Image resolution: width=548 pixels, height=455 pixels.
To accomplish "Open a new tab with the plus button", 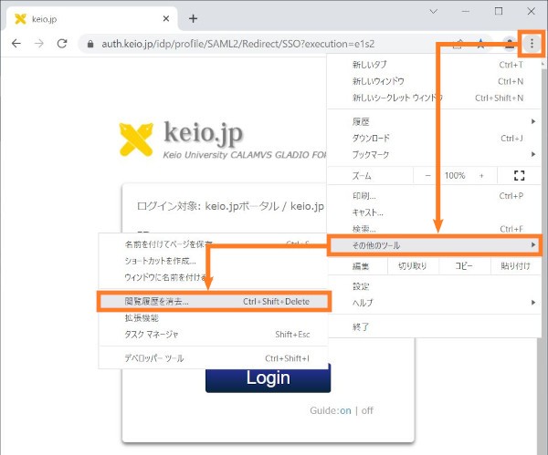I will coord(193,18).
